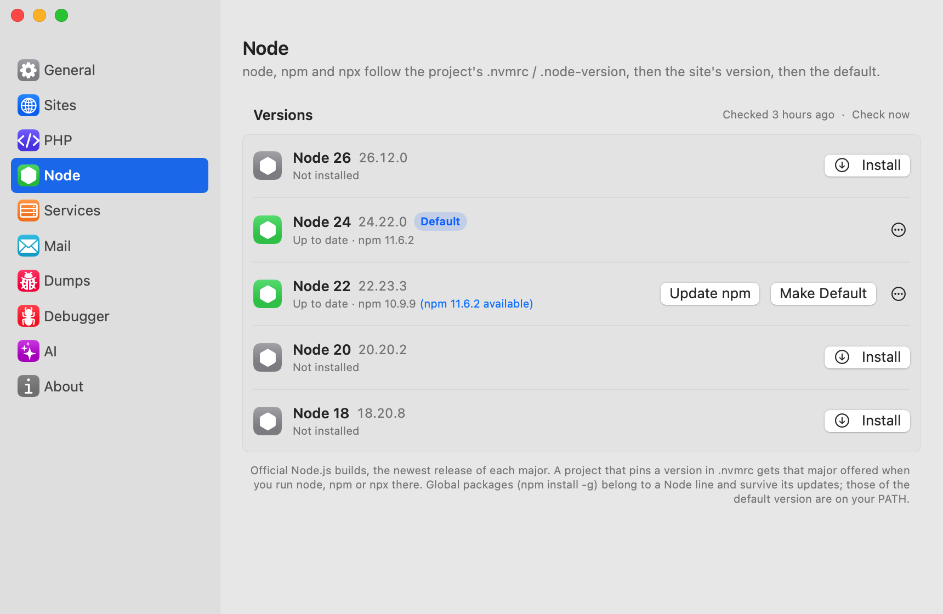
Task: Click the Official Node.js builds footer note
Action: [580, 485]
